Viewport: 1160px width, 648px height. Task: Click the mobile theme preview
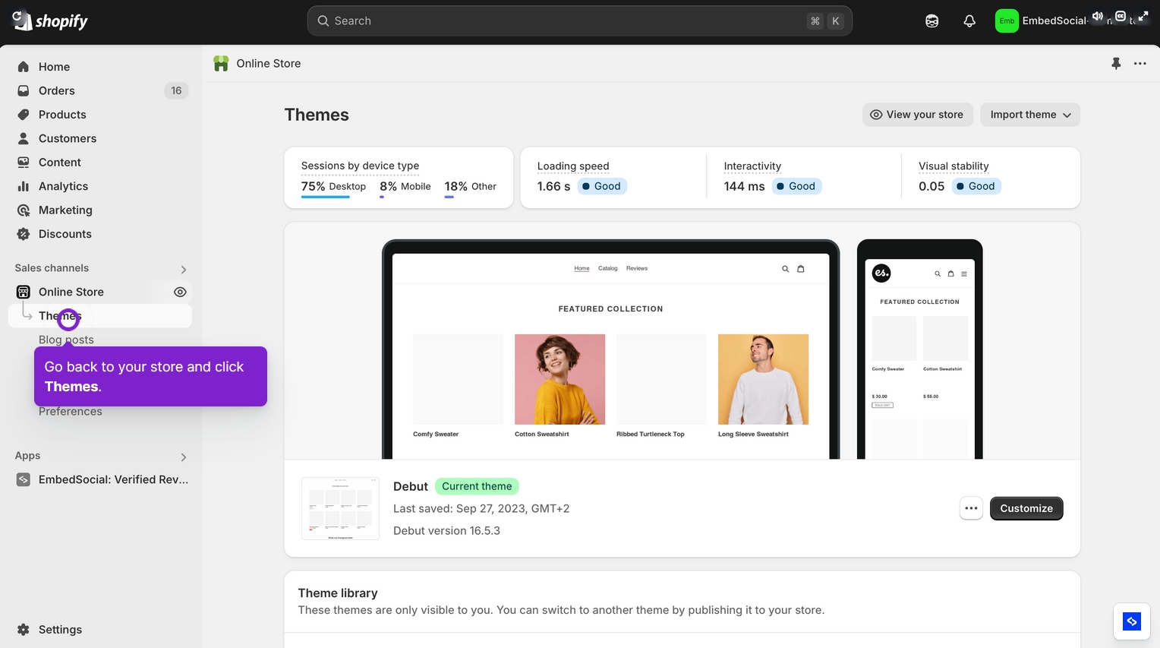pos(919,349)
